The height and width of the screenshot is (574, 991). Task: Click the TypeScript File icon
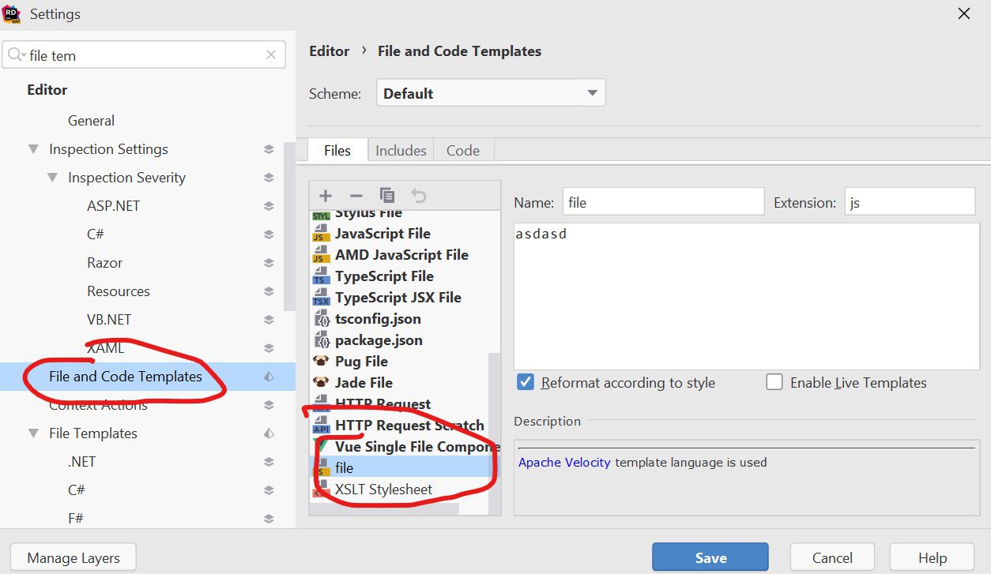point(321,276)
